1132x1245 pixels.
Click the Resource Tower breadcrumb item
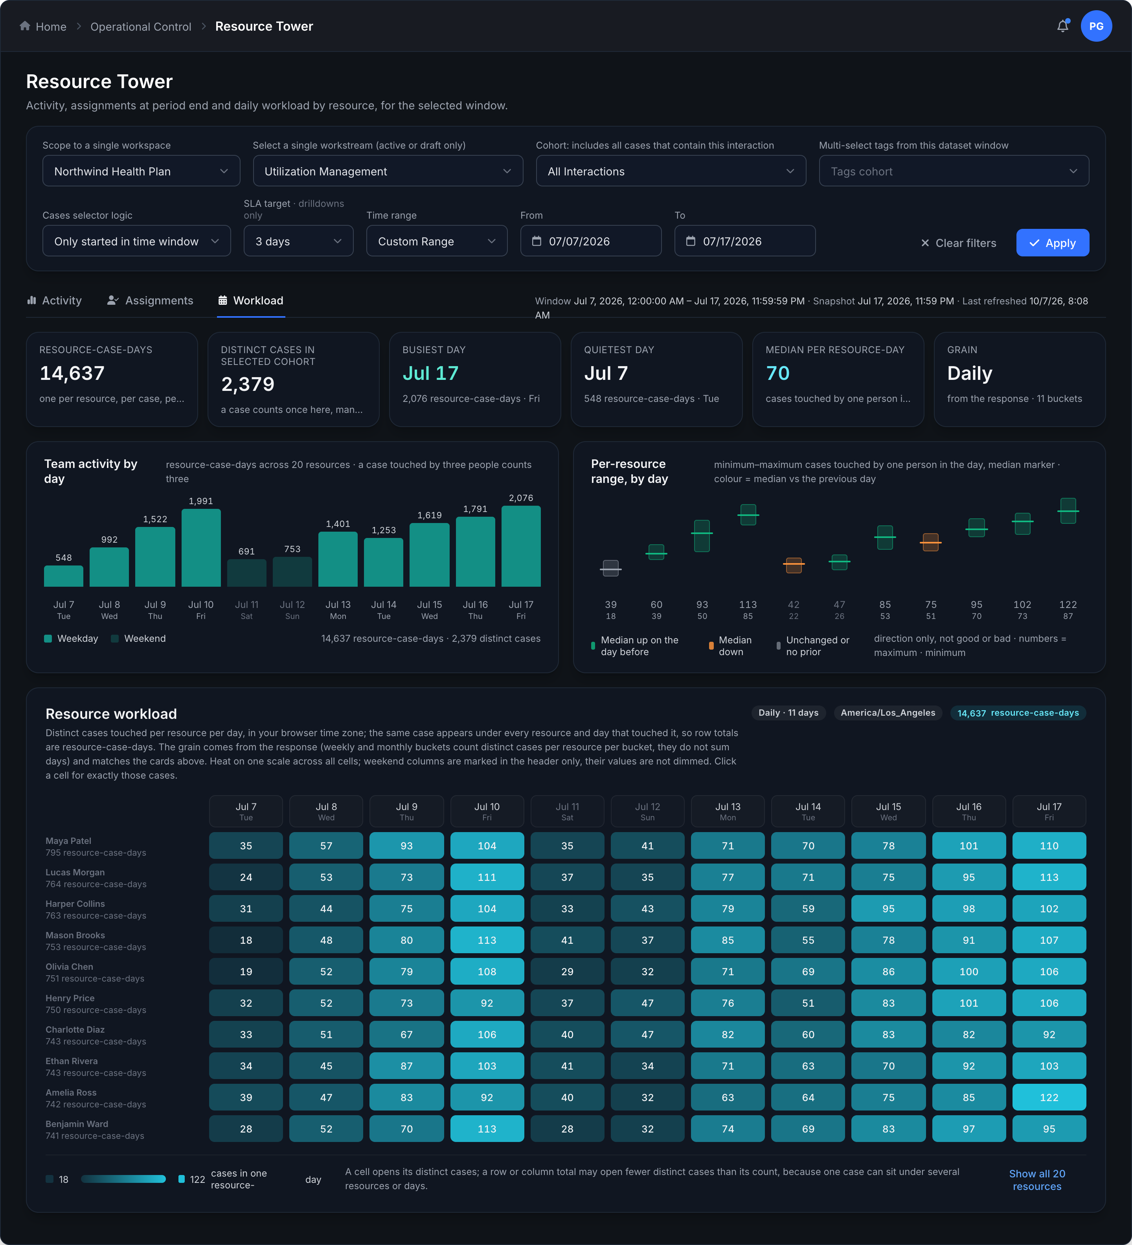pyautogui.click(x=264, y=27)
